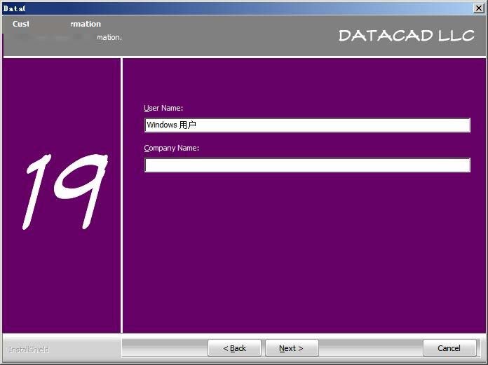This screenshot has height=365, width=488.
Task: Proceed by clicking the Next button
Action: coord(292,348)
